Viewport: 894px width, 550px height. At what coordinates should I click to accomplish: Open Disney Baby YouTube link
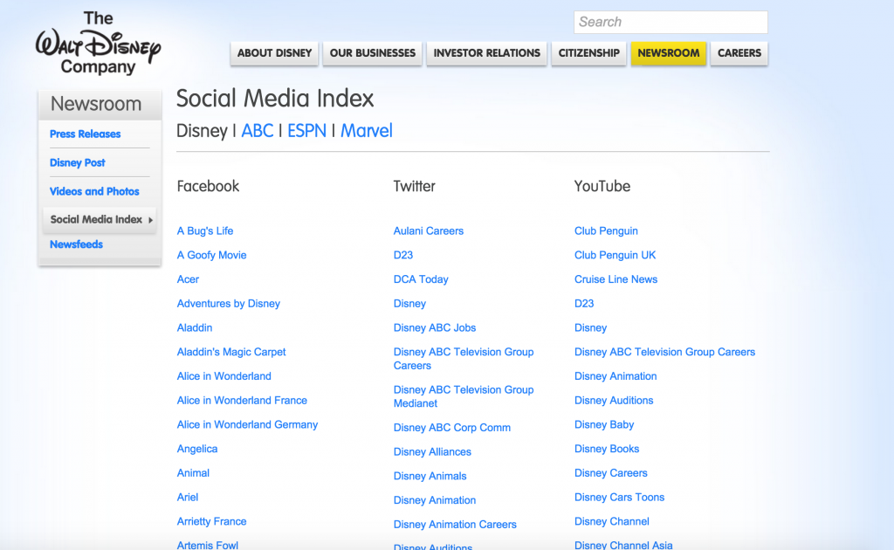point(604,424)
